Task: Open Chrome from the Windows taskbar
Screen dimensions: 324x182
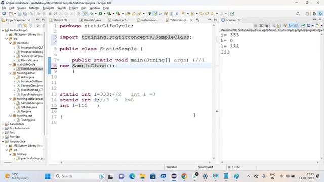Action: coord(184,176)
